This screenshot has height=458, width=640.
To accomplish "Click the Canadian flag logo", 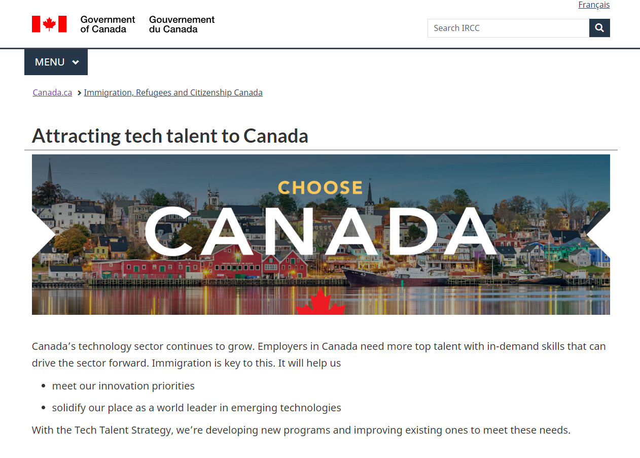I will click(49, 24).
